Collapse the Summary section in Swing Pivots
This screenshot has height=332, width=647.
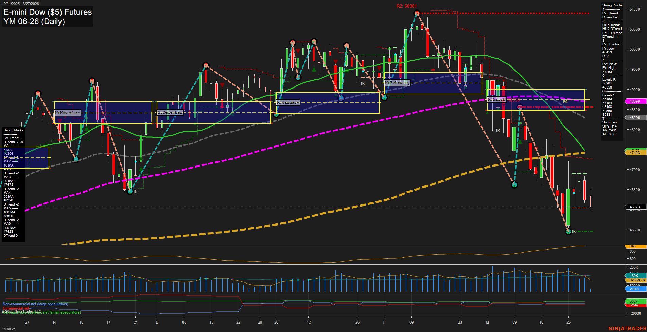pos(610,122)
